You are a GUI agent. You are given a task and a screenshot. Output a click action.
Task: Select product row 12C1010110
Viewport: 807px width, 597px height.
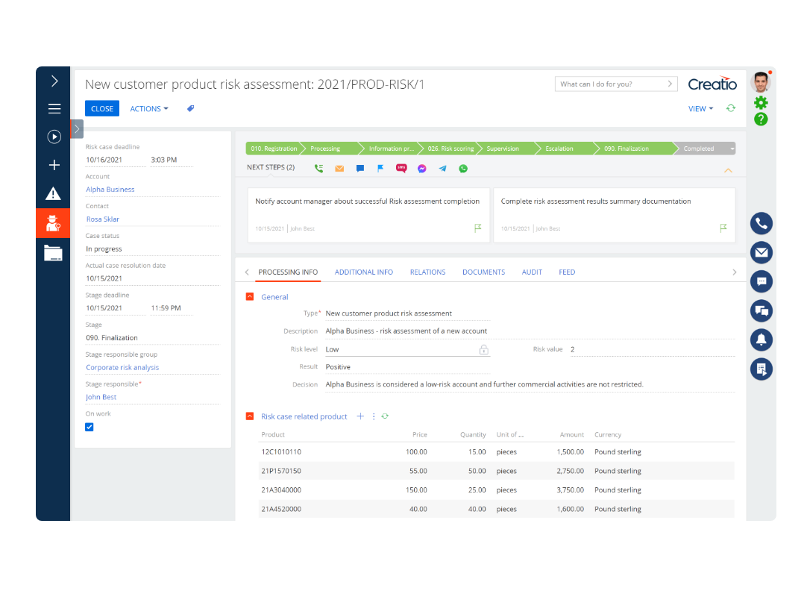point(496,451)
